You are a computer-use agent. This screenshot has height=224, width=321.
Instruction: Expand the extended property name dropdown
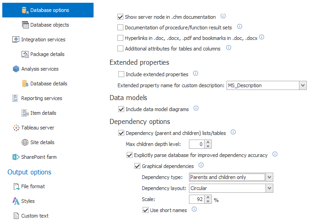pyautogui.click(x=303, y=85)
